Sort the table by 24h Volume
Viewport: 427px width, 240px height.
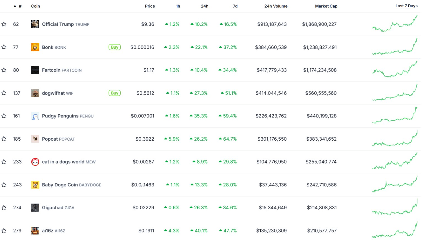(x=276, y=6)
